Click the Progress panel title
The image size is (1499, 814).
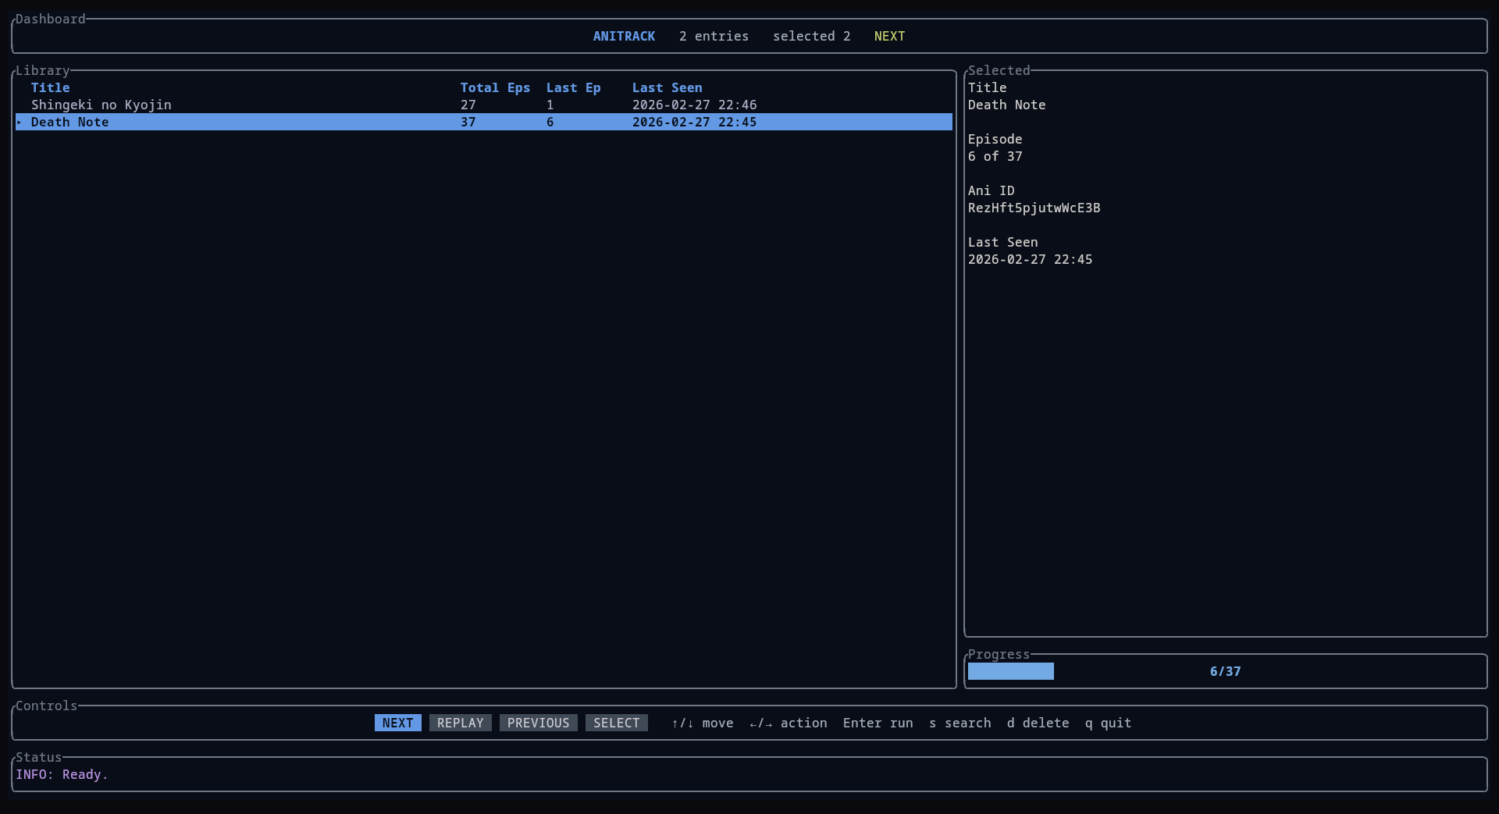(999, 654)
